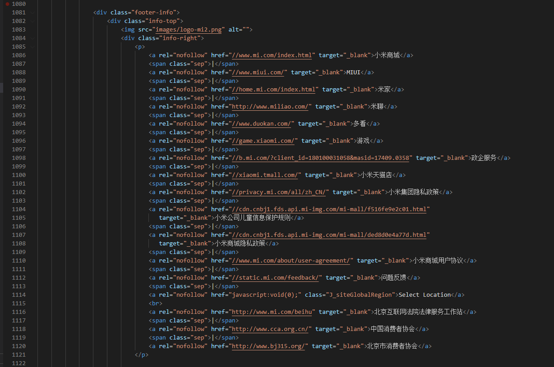The image size is (554, 367).
Task: Open the //www.mi.com/index.html href link
Action: 272,55
